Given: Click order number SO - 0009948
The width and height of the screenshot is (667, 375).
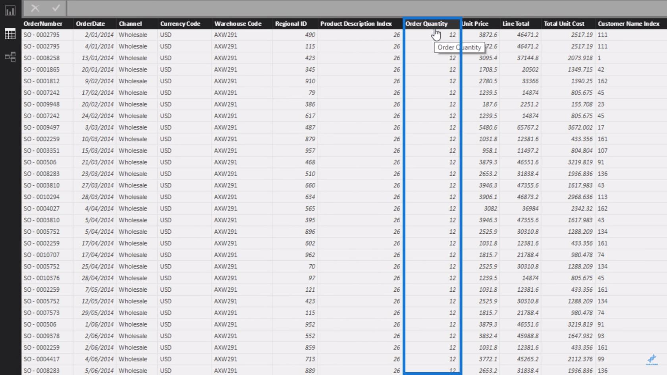Looking at the screenshot, I should (42, 104).
